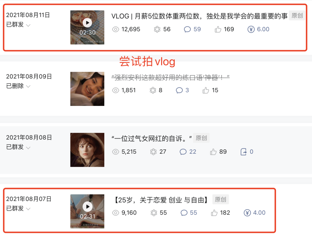The height and width of the screenshot is (235, 312).
Task: Click the comment icon showing 59
Action: (x=187, y=29)
